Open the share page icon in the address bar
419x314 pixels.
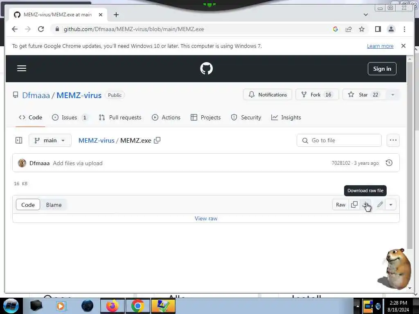pos(349,29)
